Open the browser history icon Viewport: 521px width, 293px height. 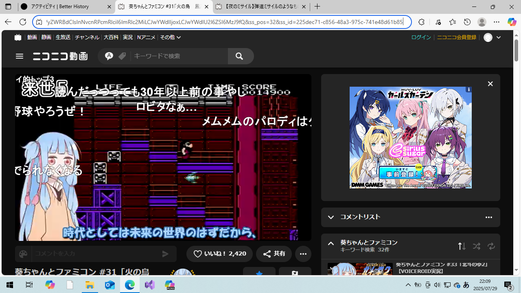pyautogui.click(x=467, y=22)
